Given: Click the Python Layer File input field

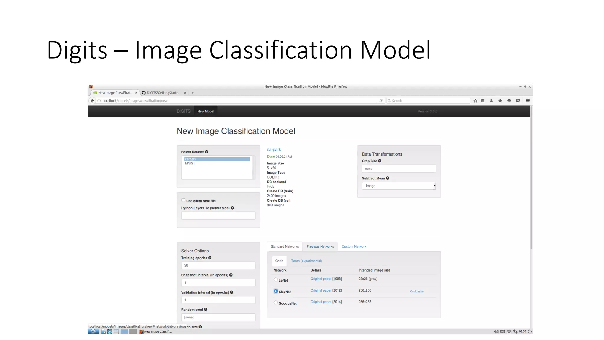Looking at the screenshot, I should [x=218, y=215].
